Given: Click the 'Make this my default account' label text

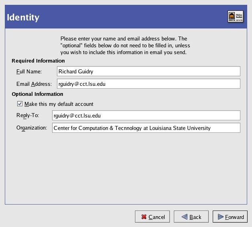Looking at the screenshot, I should [x=58, y=104].
